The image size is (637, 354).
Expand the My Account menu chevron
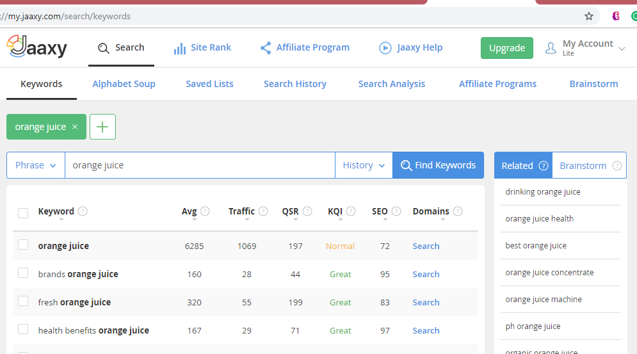click(x=622, y=49)
